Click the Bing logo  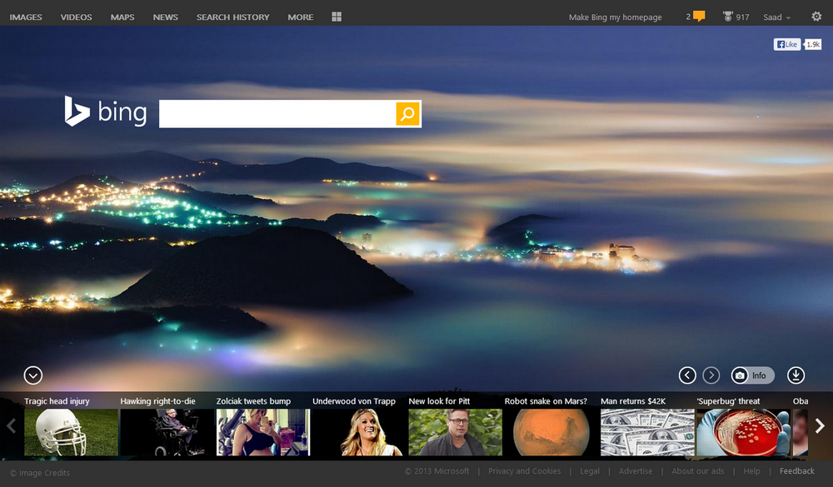105,112
